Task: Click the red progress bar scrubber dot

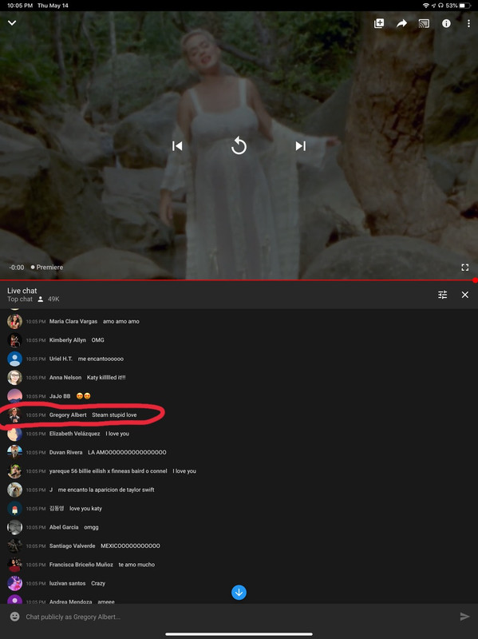Action: (x=475, y=280)
